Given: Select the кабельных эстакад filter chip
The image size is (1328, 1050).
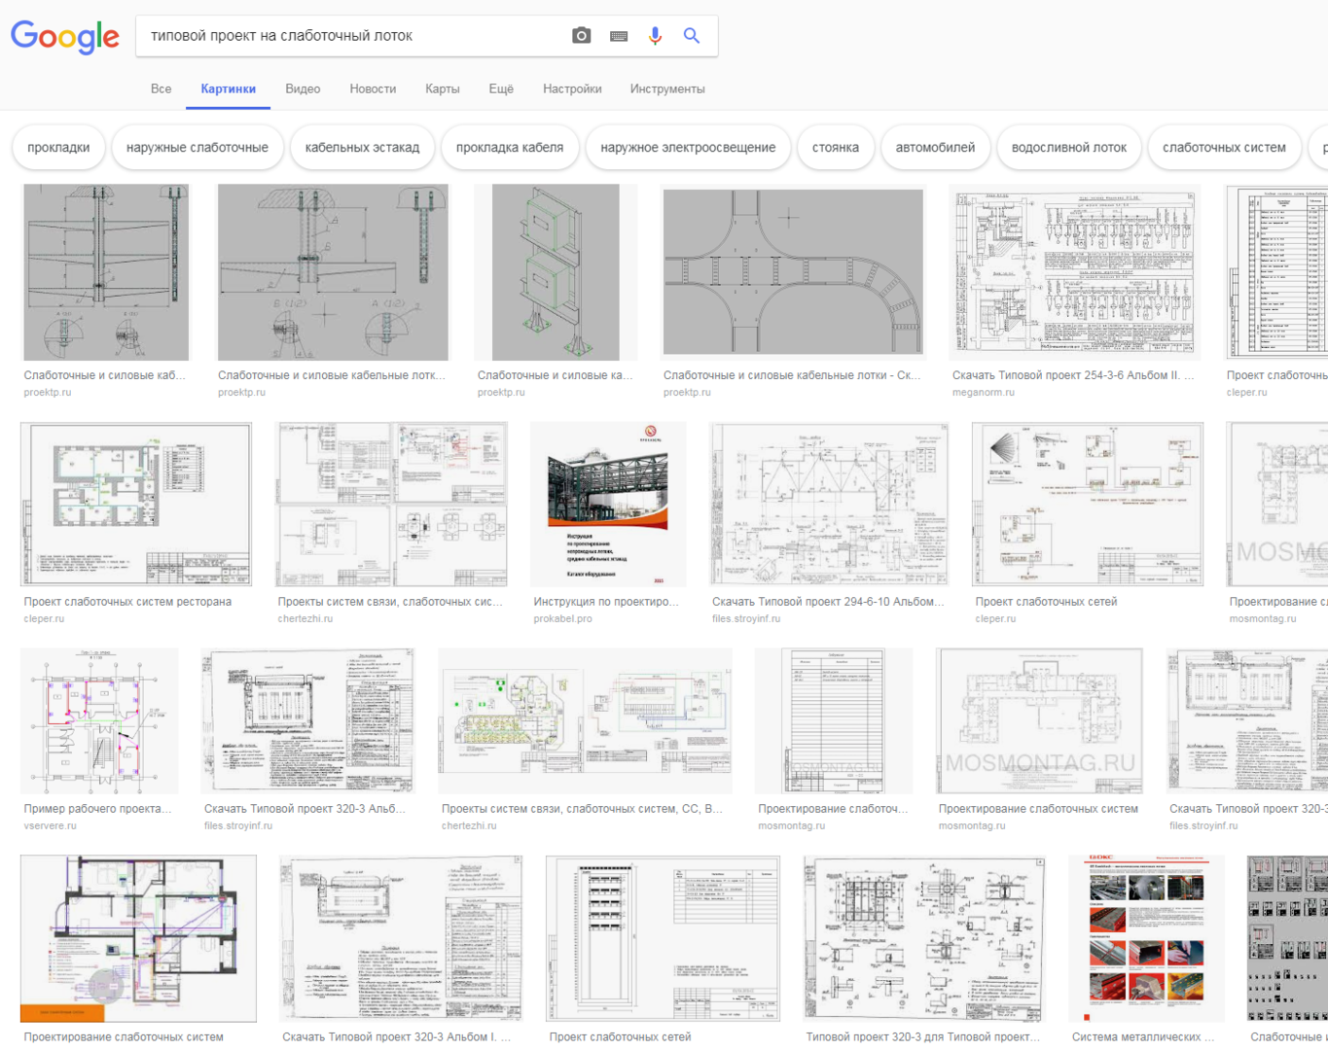Looking at the screenshot, I should [x=362, y=148].
